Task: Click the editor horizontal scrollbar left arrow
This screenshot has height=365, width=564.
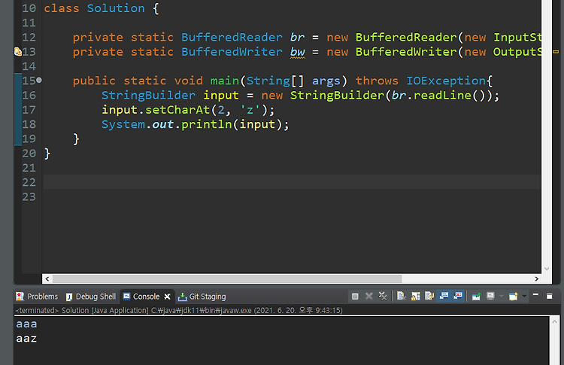Action: coord(47,278)
